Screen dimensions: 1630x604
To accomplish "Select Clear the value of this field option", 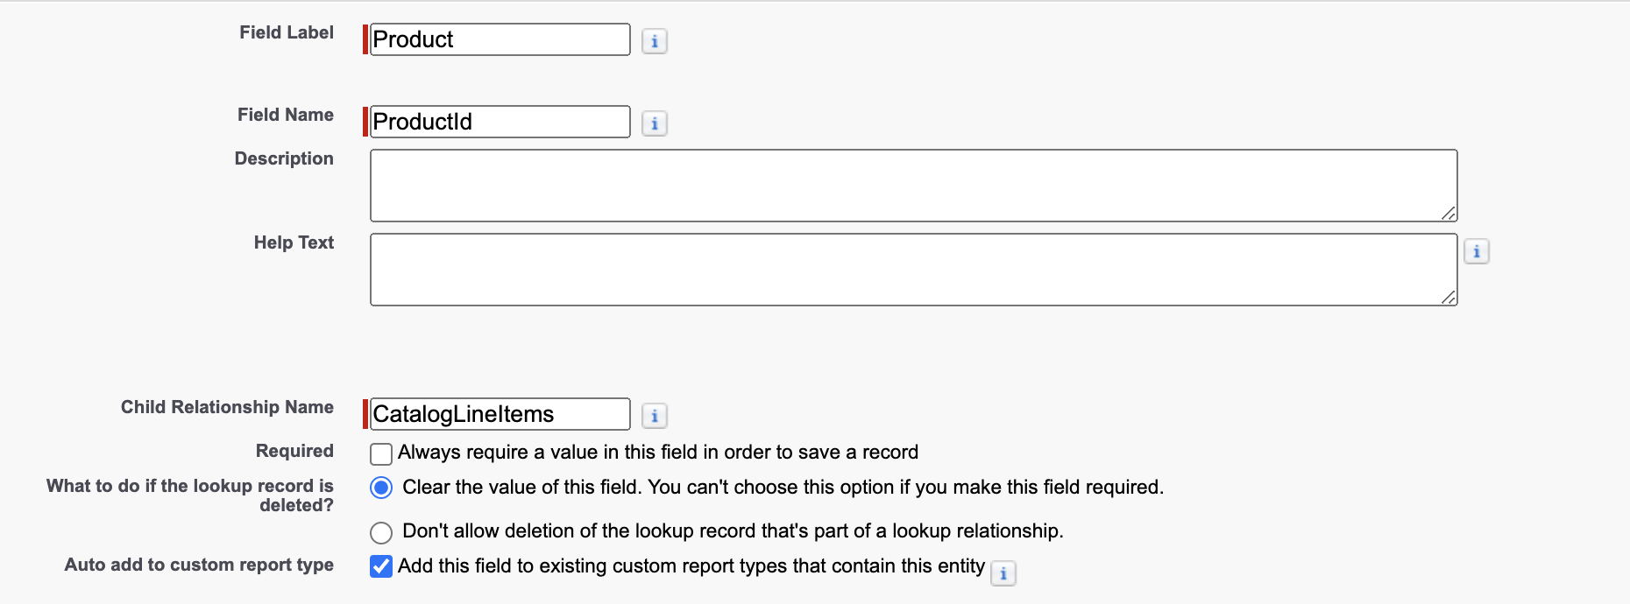I will (380, 488).
